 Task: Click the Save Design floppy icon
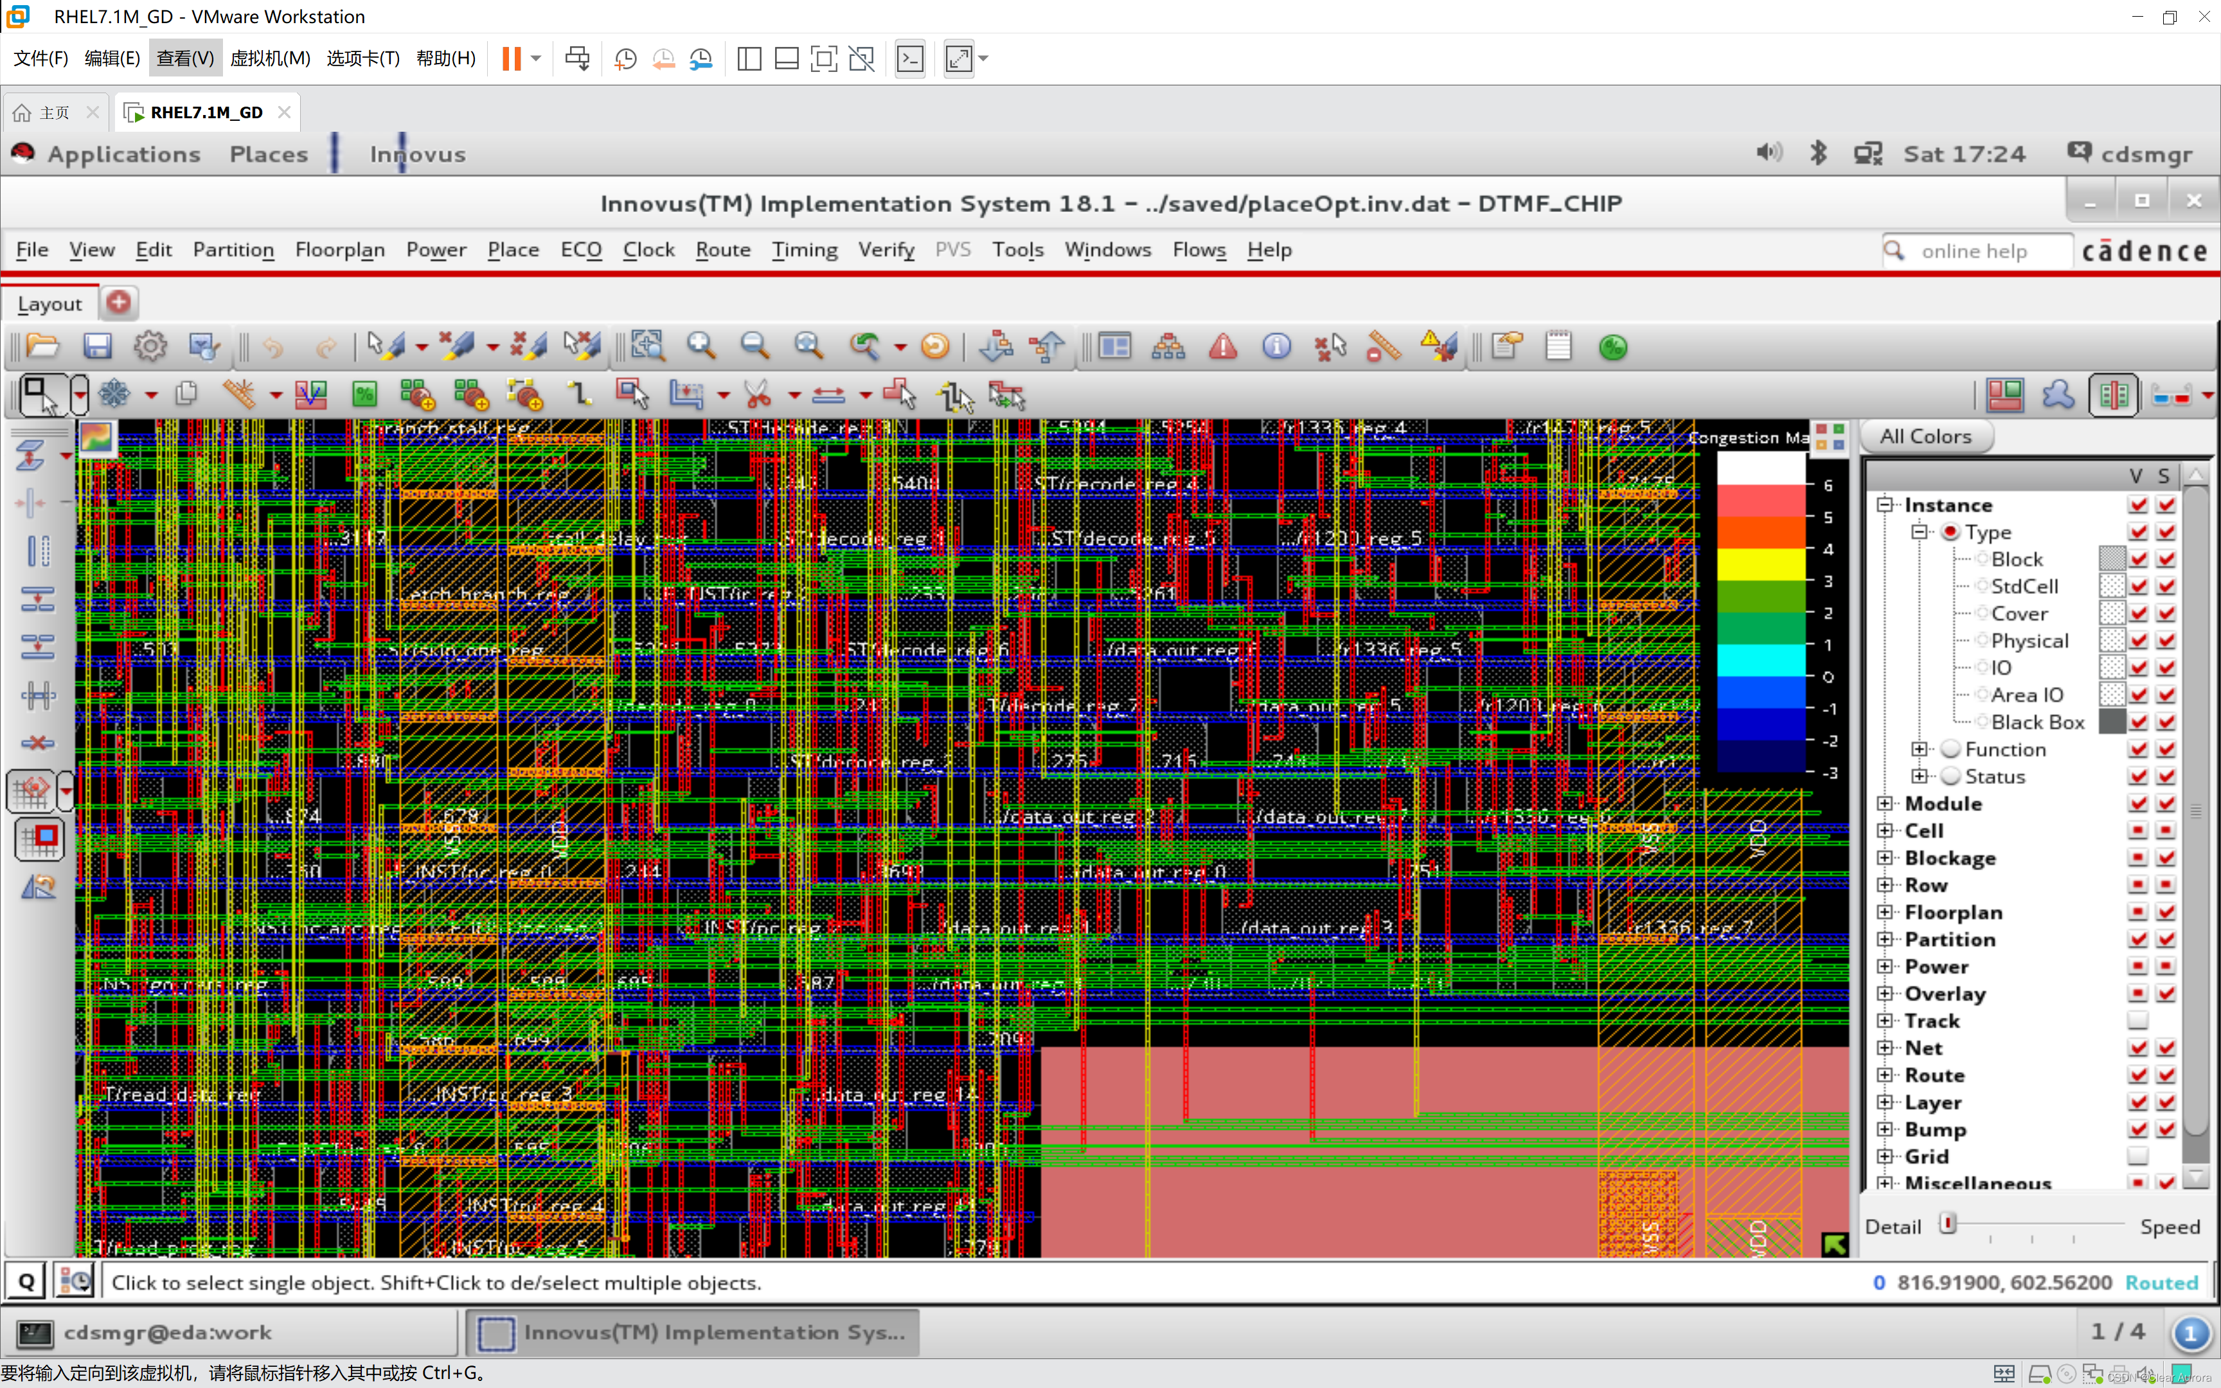pyautogui.click(x=97, y=347)
